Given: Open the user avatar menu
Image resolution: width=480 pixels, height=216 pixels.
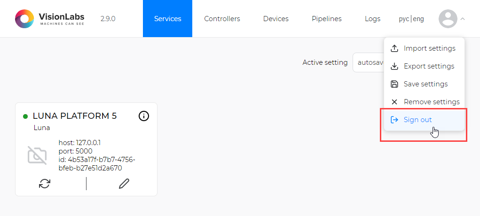Looking at the screenshot, I should point(448,19).
